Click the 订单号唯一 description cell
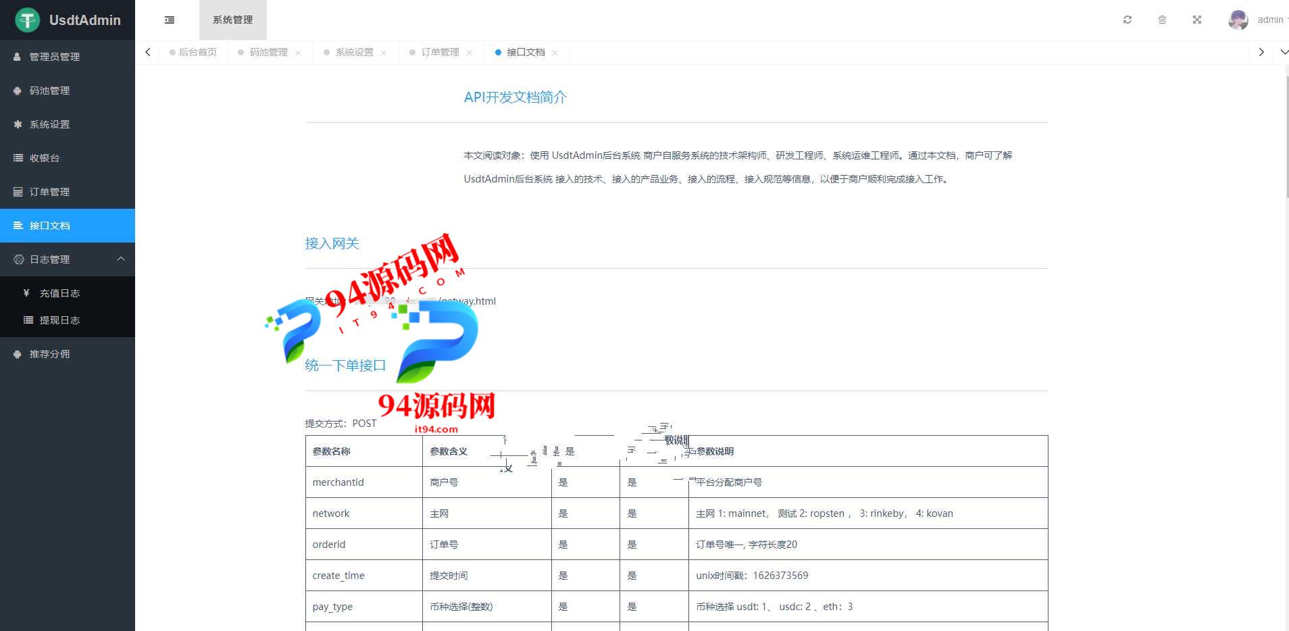 [868, 545]
